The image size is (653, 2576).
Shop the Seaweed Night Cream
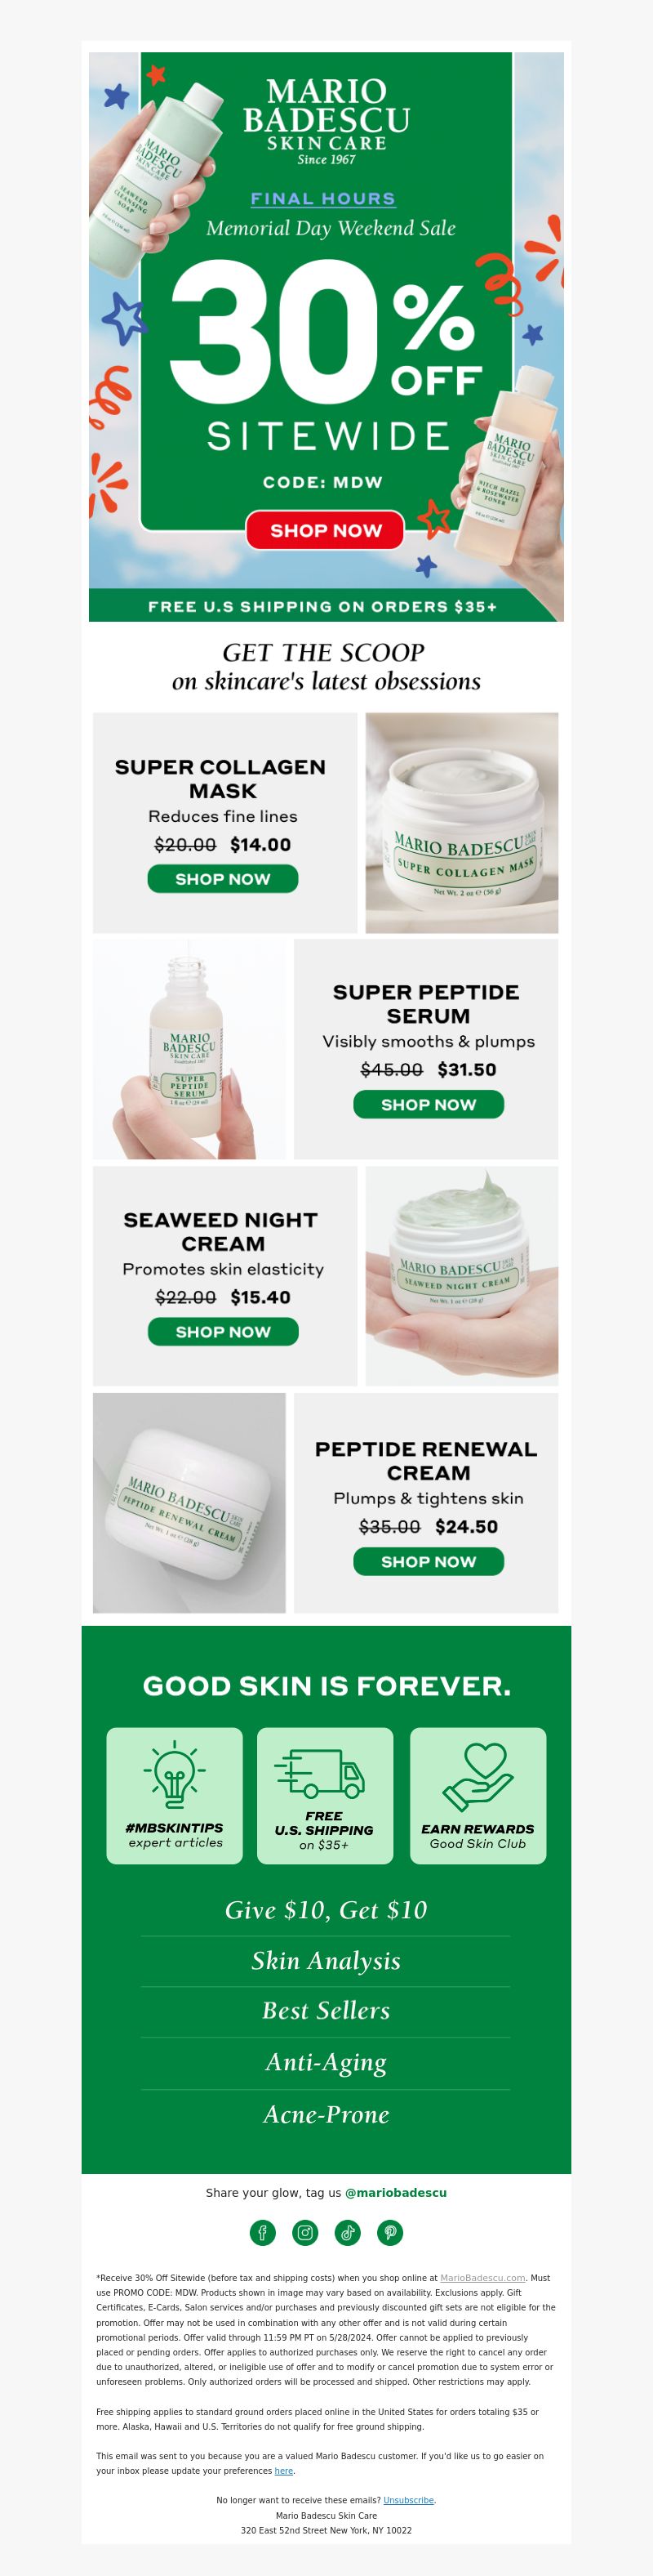pyautogui.click(x=223, y=1331)
